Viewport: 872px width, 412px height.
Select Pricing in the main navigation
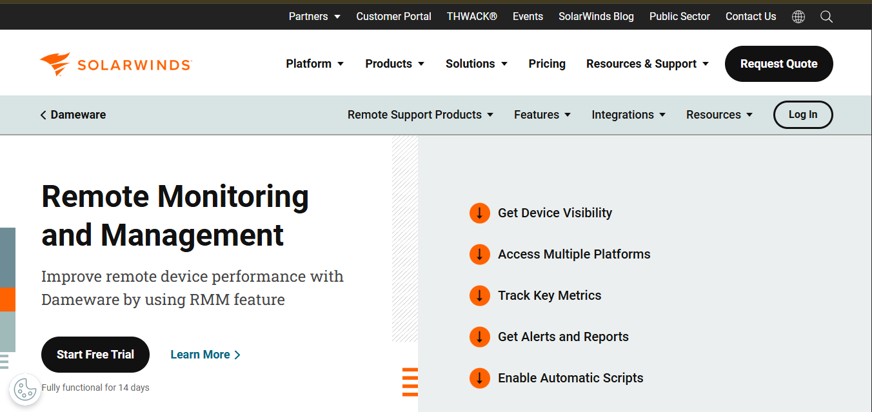547,63
